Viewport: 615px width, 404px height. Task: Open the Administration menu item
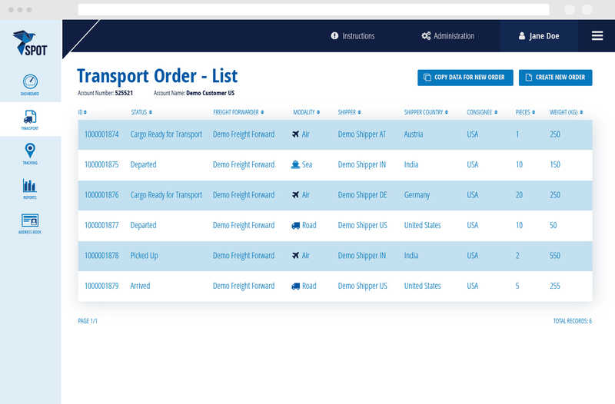[x=448, y=36]
